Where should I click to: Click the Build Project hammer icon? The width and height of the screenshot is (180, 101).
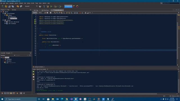pyautogui.click(x=44, y=6)
